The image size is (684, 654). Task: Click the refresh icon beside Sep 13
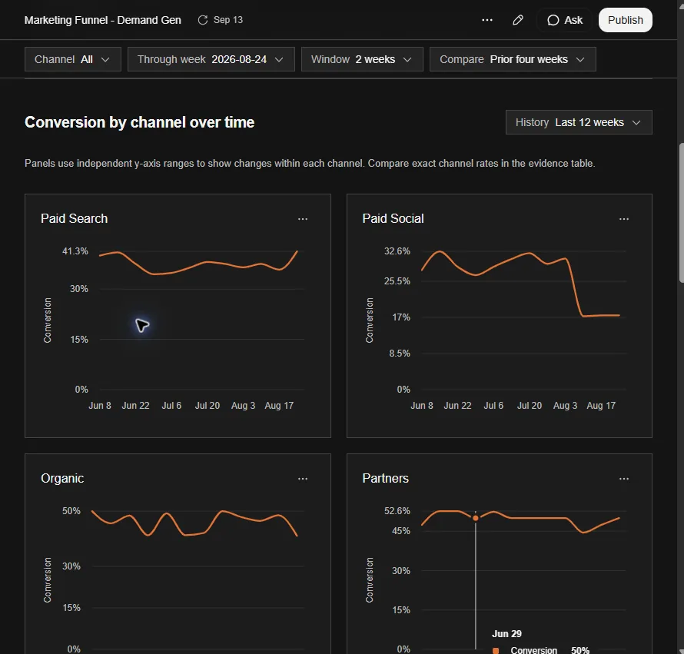202,20
